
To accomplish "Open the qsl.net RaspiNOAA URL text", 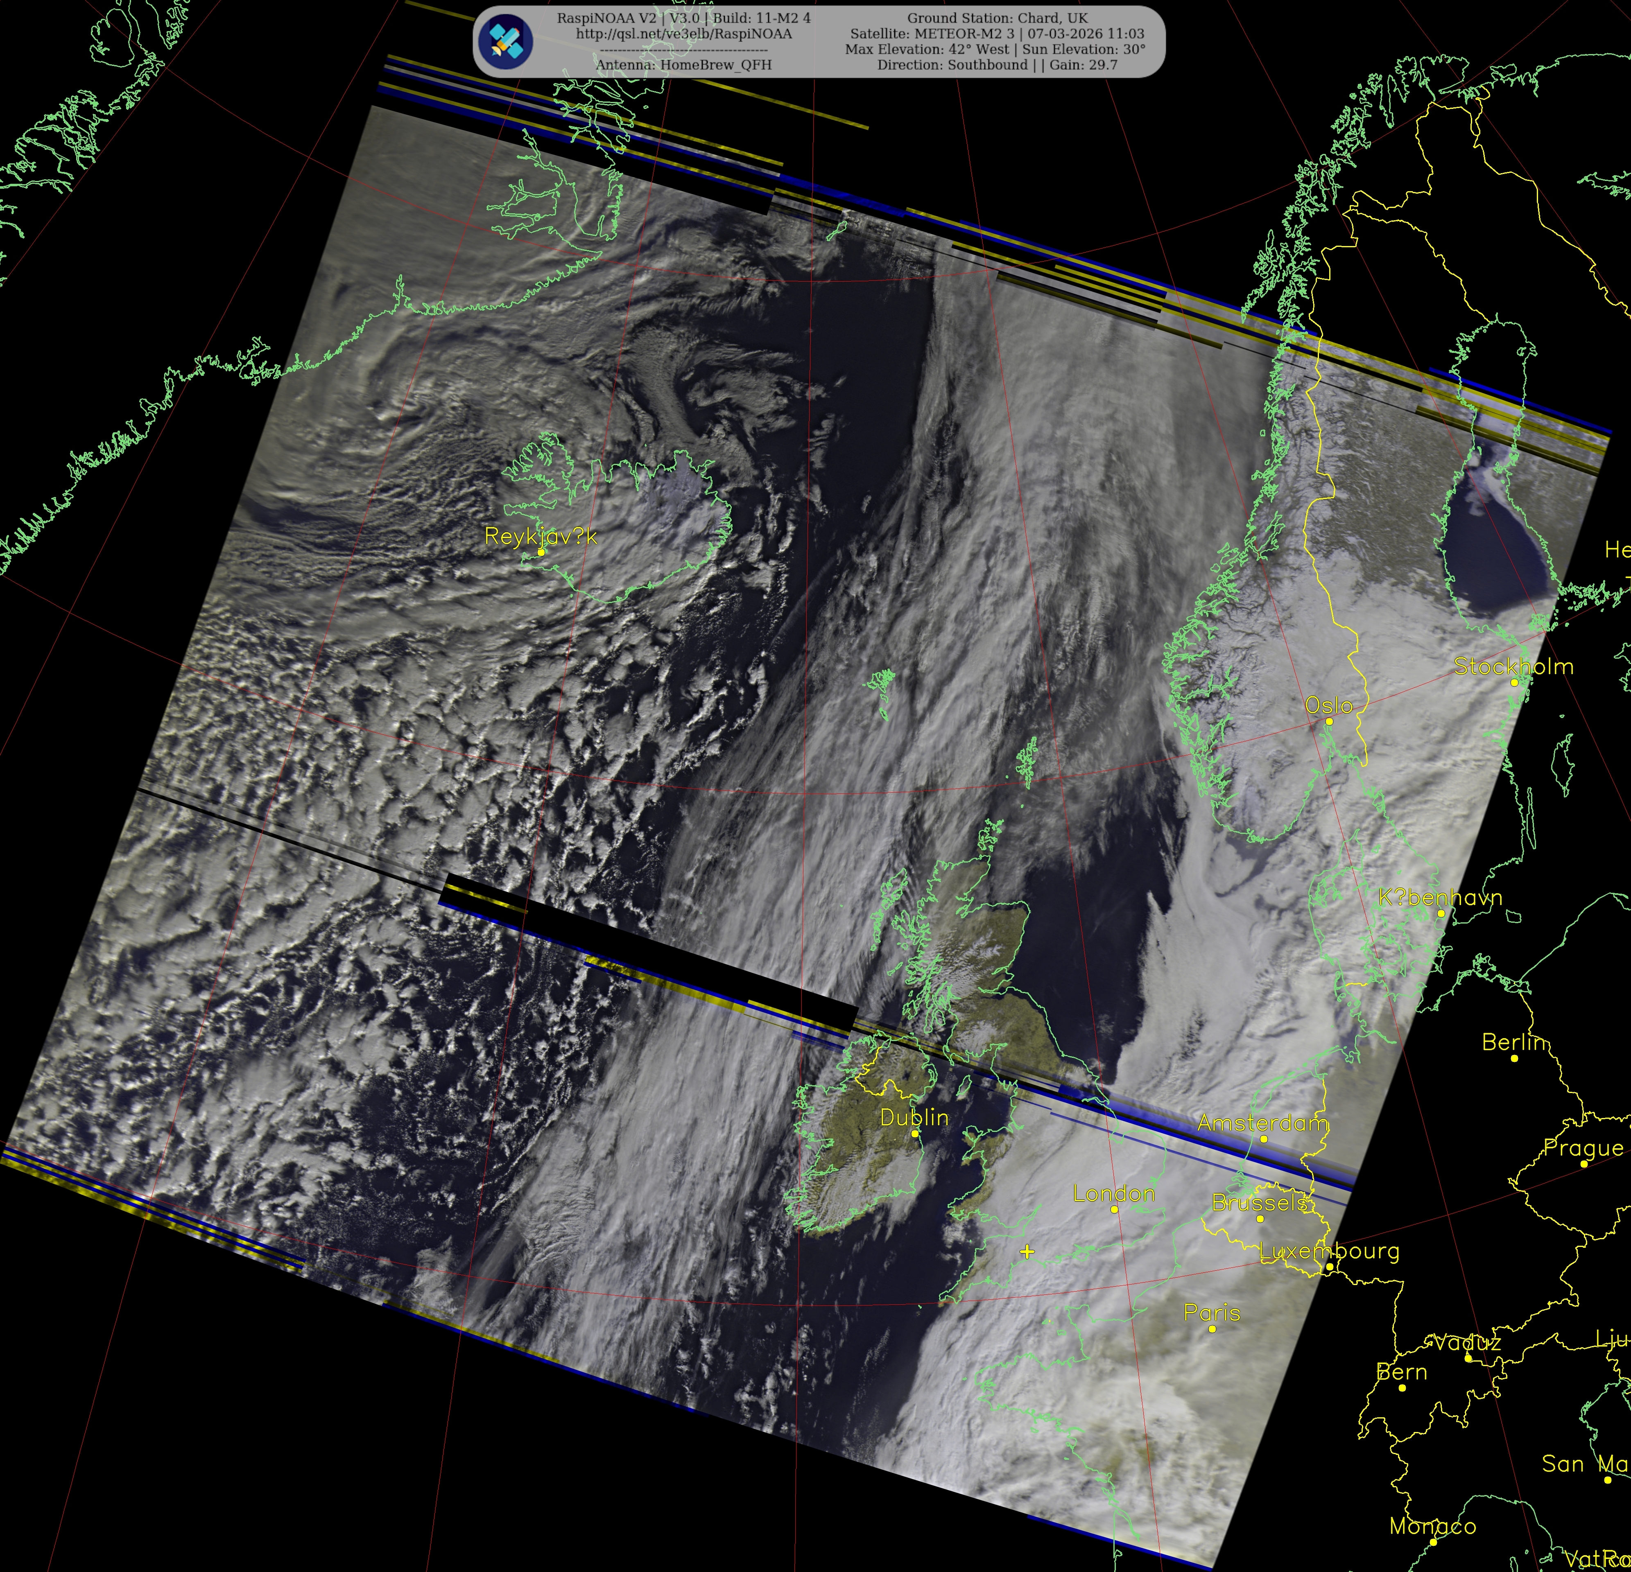I will point(683,34).
